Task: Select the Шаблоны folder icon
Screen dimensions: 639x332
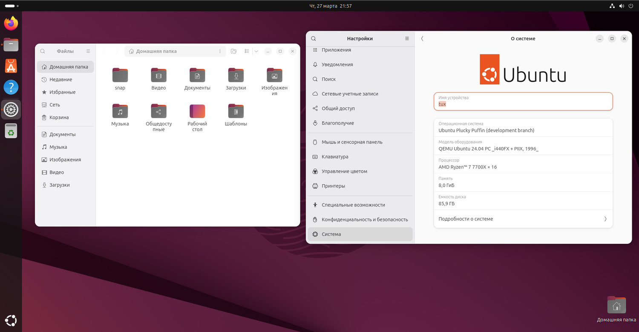Action: point(236,111)
